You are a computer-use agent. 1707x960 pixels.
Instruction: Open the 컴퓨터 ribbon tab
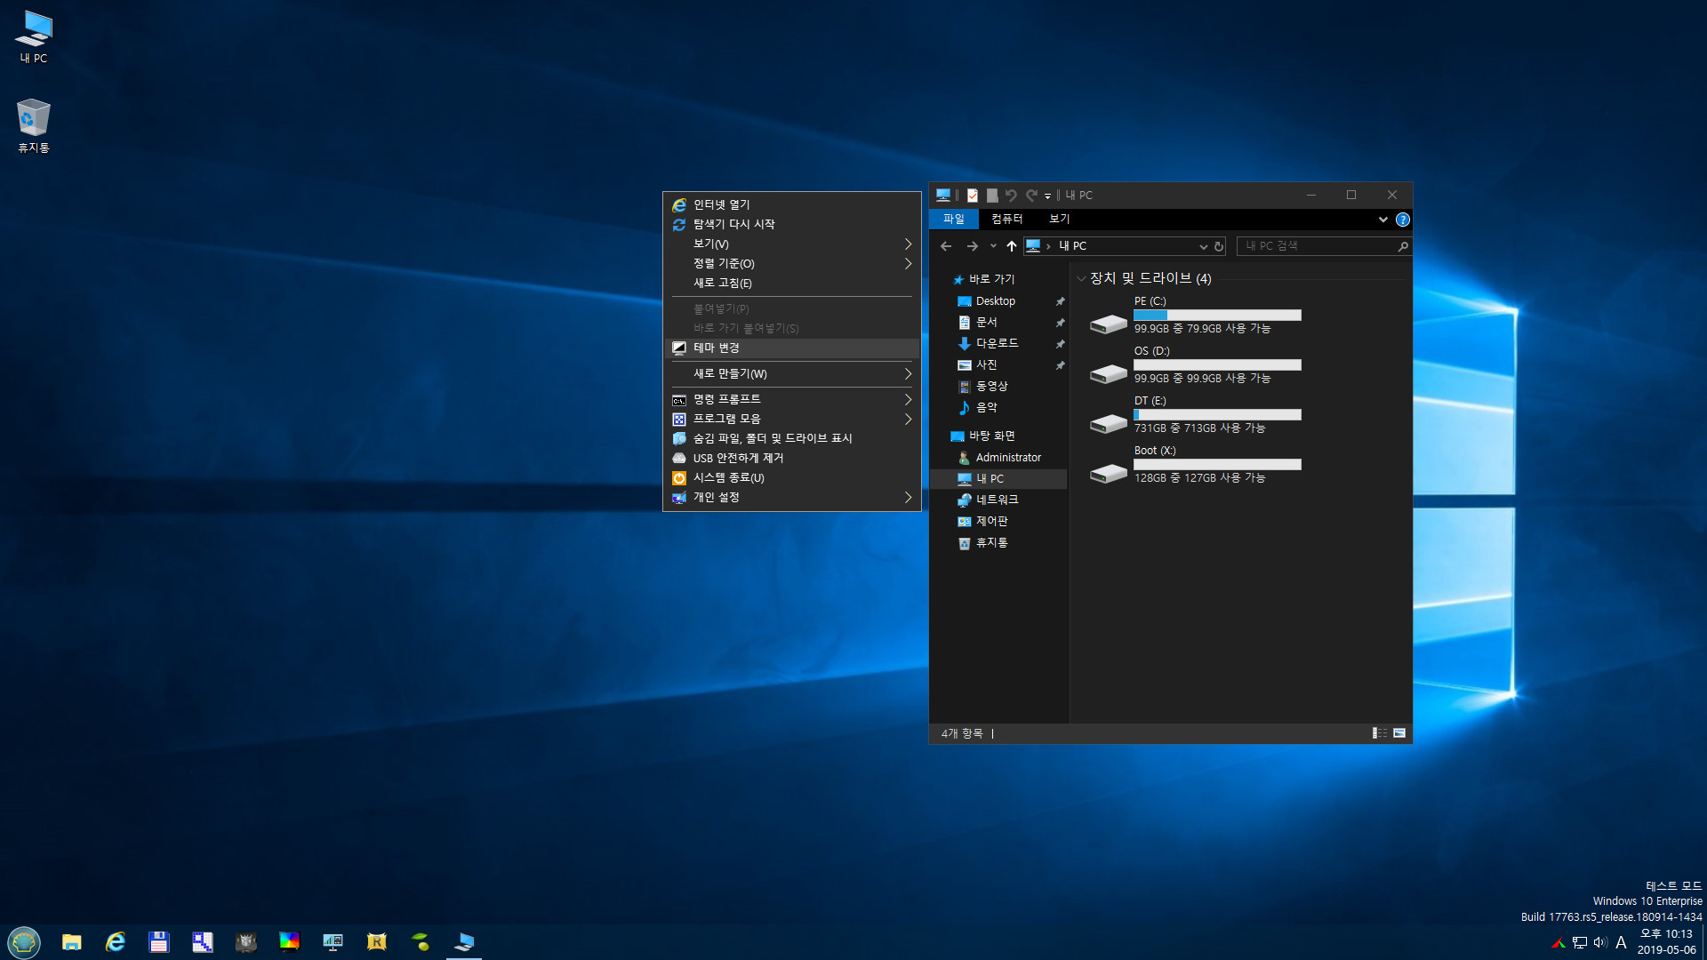[1007, 219]
